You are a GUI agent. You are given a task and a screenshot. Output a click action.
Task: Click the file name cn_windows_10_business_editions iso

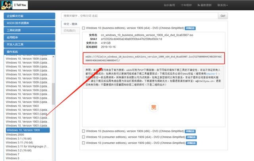pyautogui.click(x=147, y=35)
